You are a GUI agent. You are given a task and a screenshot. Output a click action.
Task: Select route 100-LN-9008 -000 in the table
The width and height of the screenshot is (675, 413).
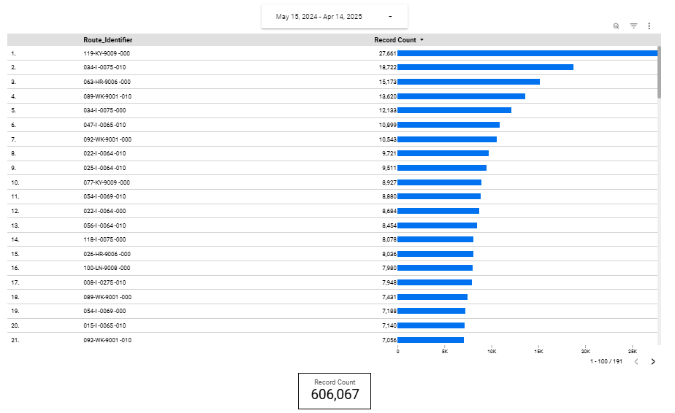(x=107, y=269)
